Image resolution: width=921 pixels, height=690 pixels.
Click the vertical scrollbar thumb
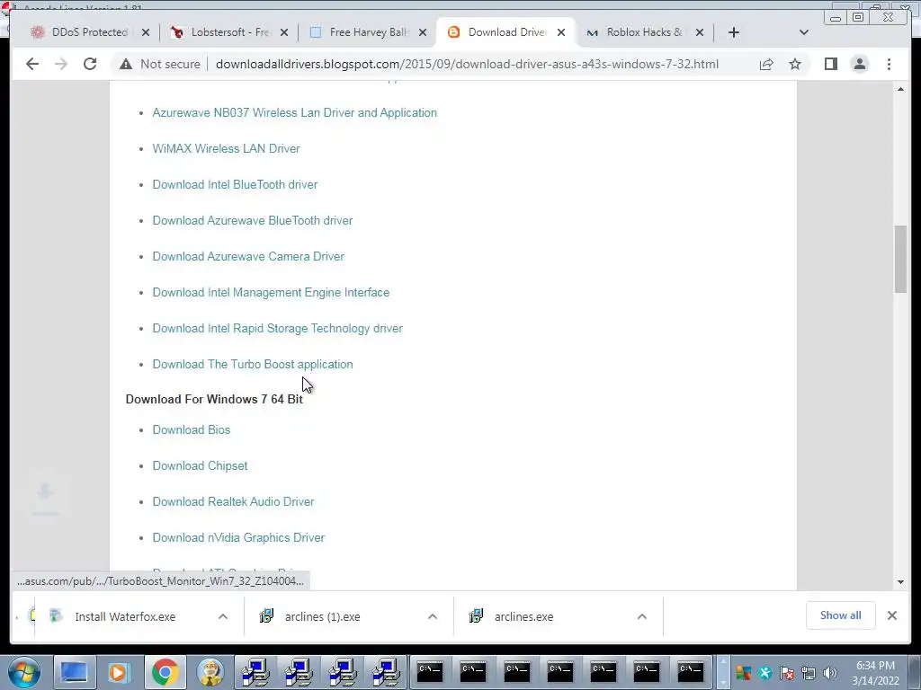900,259
